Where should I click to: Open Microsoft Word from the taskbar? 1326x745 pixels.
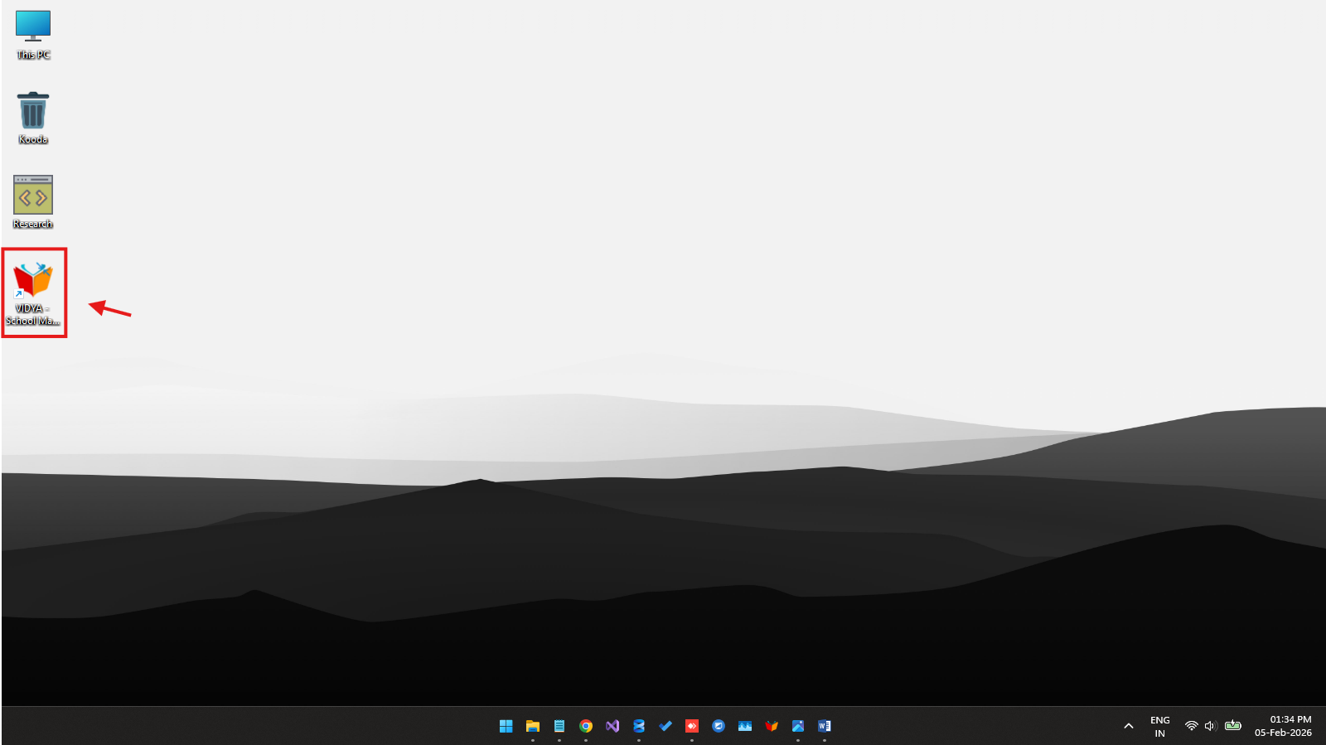point(825,726)
